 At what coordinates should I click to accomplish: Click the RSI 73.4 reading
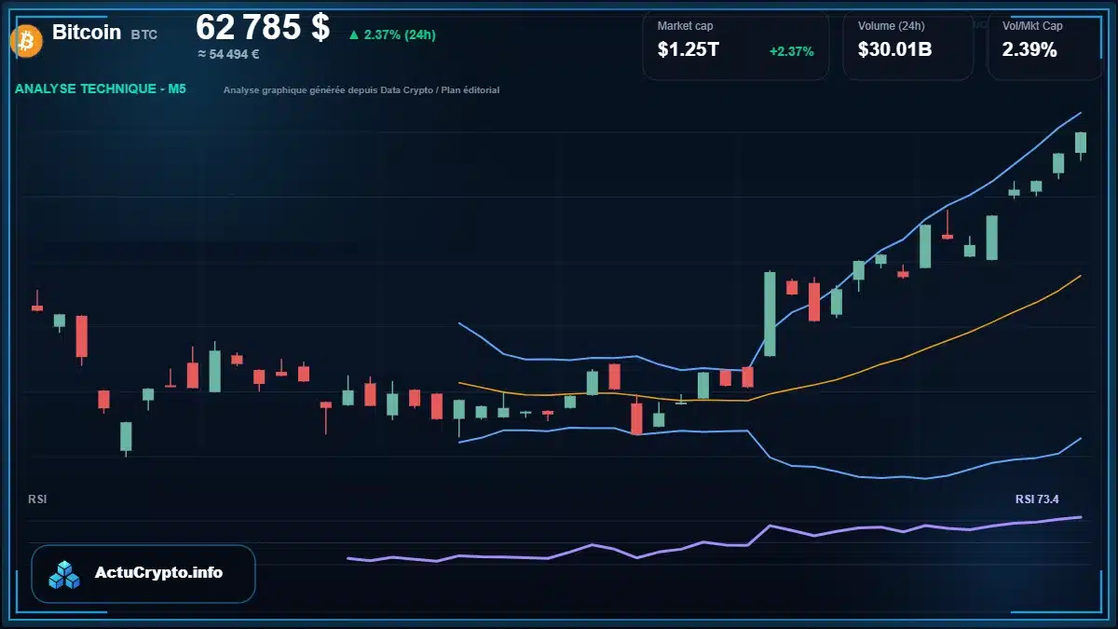(x=1037, y=499)
